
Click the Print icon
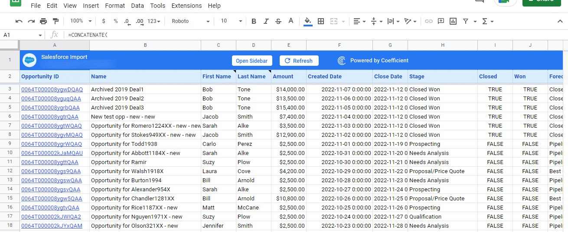tap(43, 21)
